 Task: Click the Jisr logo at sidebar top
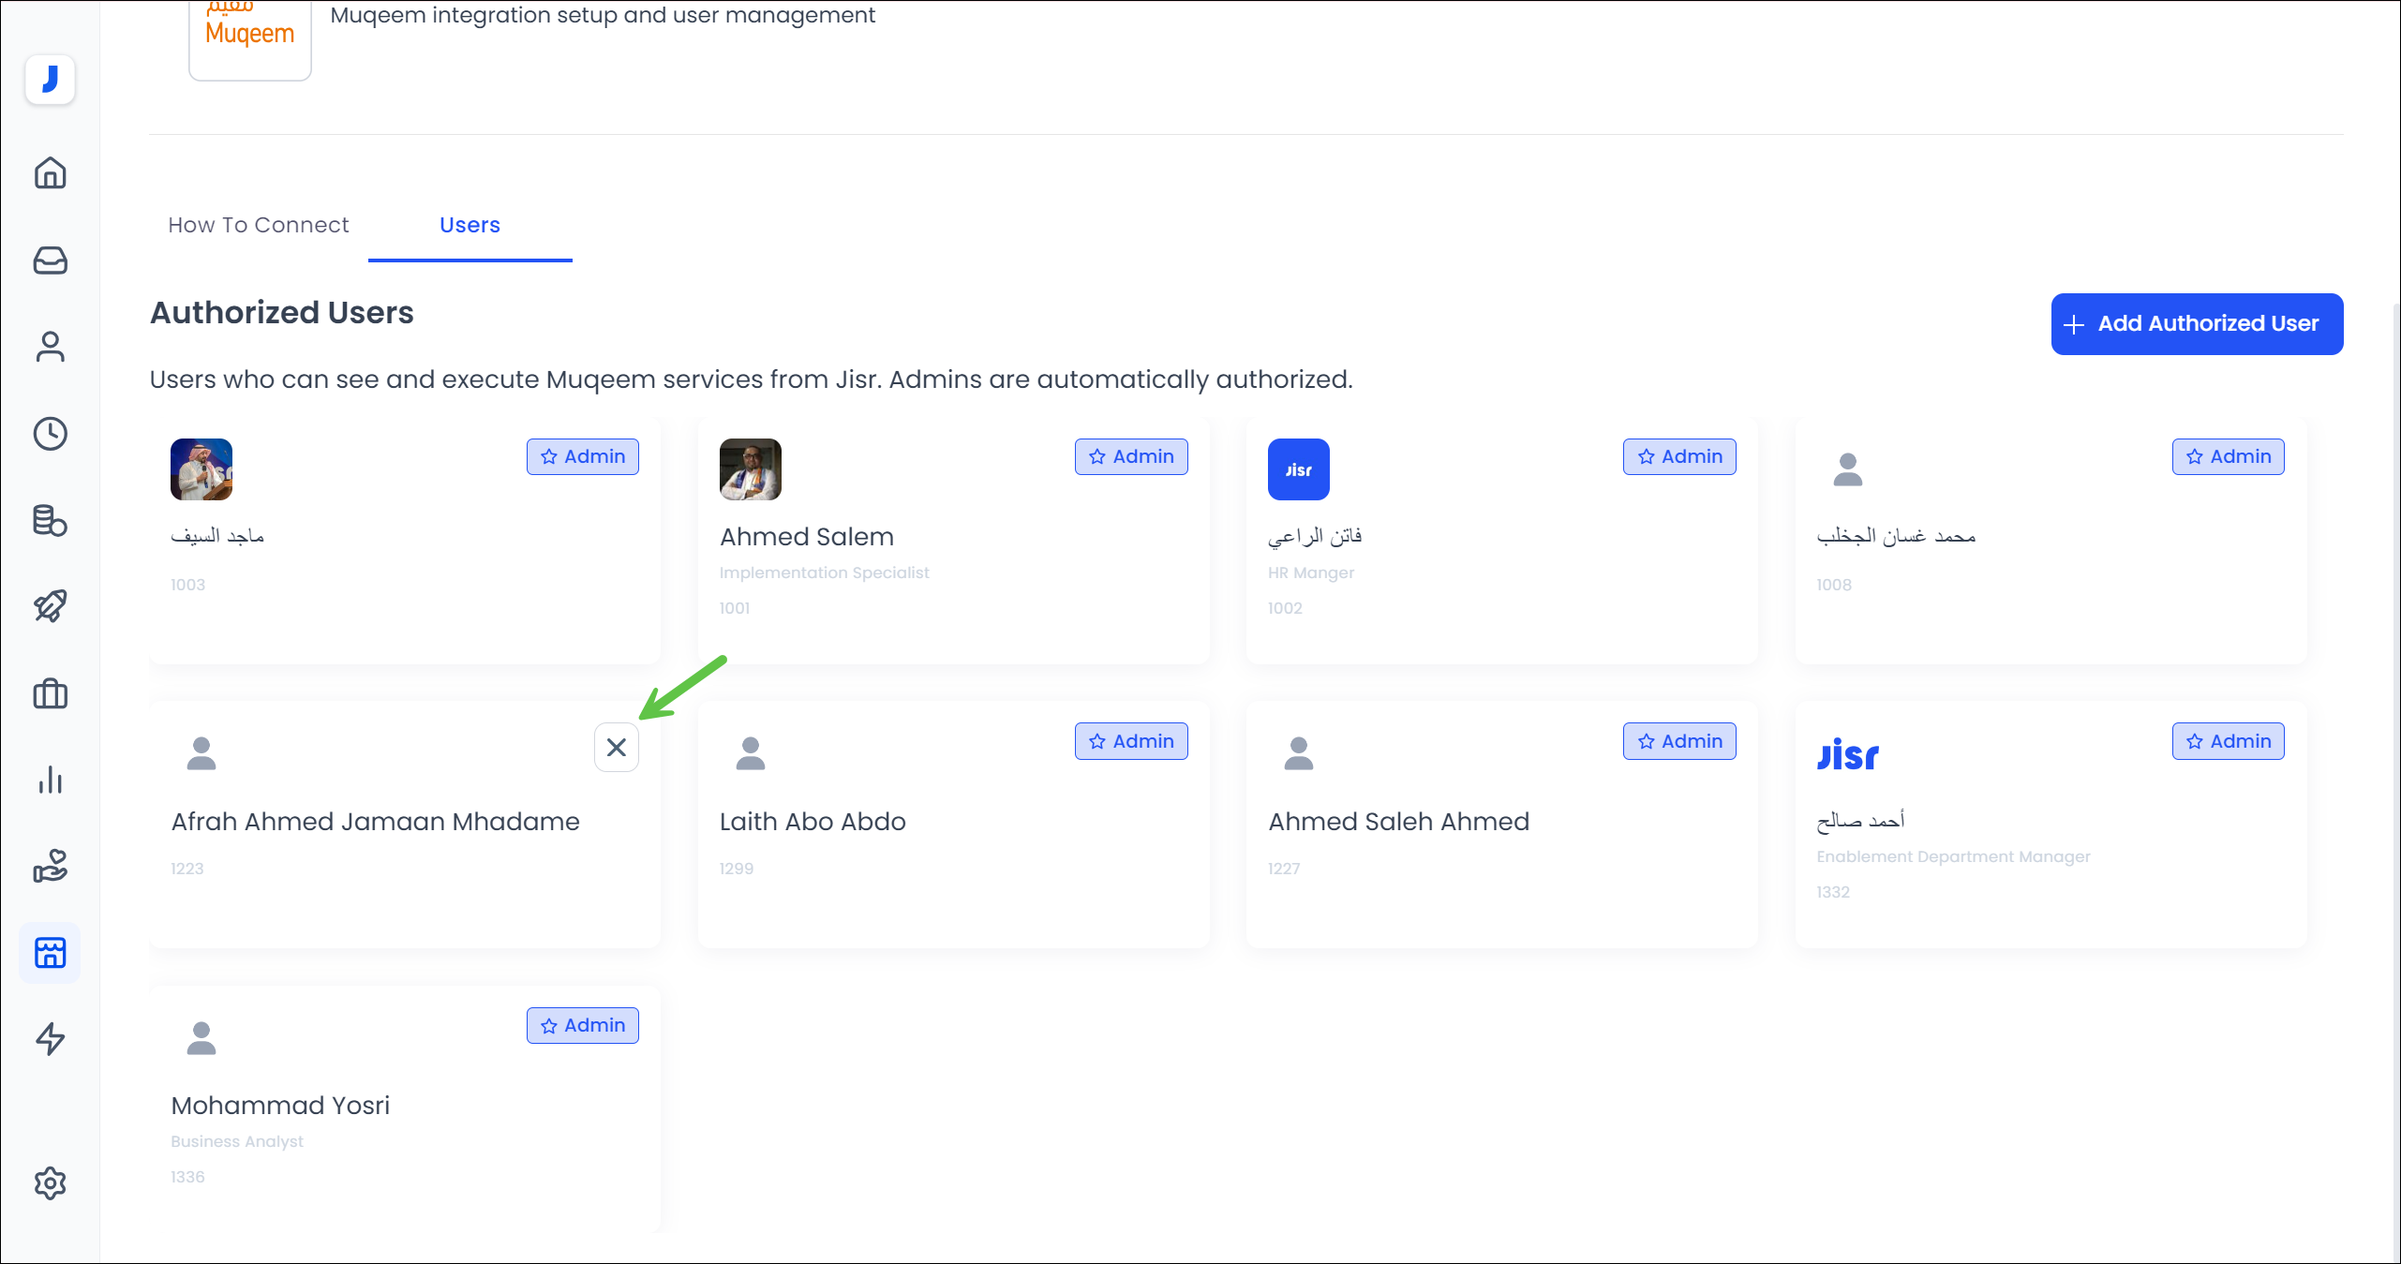point(50,80)
